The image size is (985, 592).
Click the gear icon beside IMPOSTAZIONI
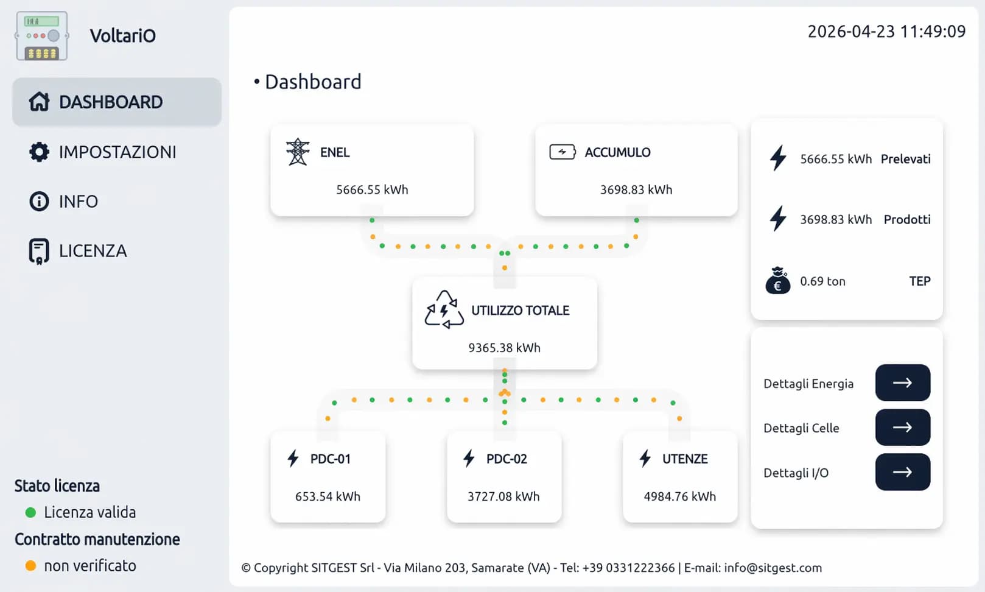(x=39, y=152)
